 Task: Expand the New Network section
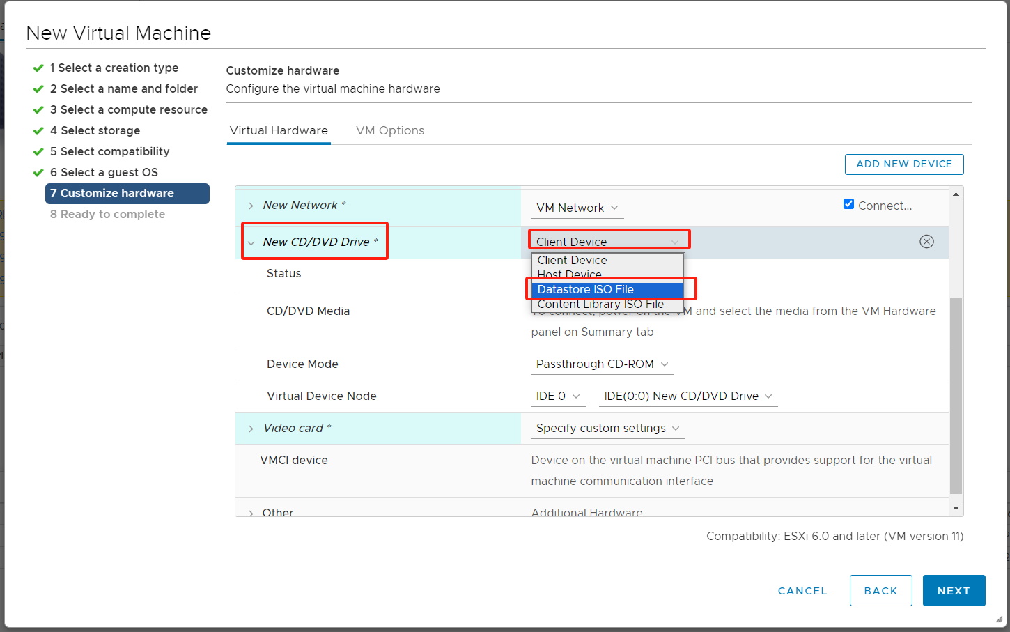click(251, 206)
